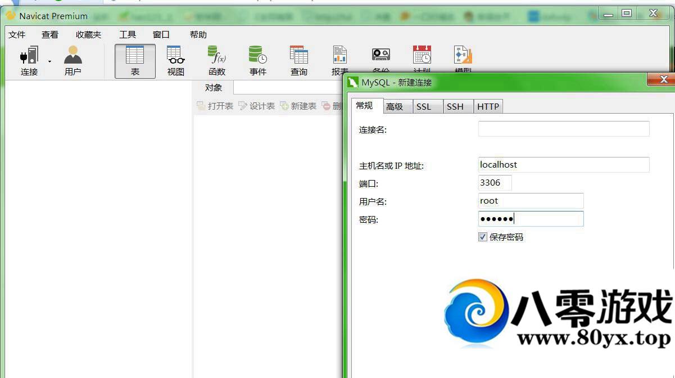Select the 对象 tab
Image resolution: width=675 pixels, height=378 pixels.
coord(214,88)
